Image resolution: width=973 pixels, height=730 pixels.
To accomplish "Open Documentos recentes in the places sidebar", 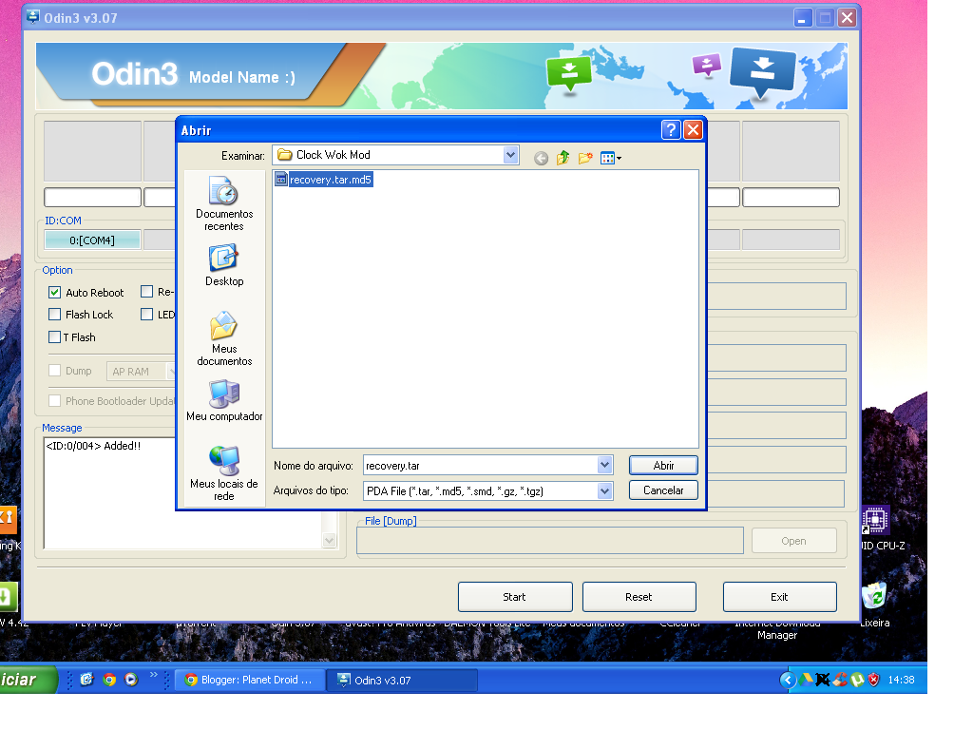I will point(224,203).
